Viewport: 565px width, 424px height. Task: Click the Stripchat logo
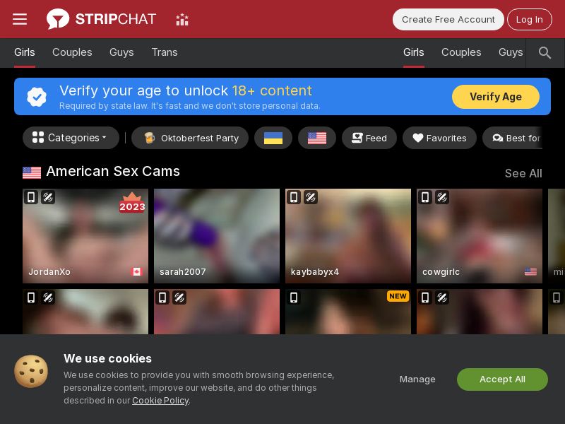[101, 19]
